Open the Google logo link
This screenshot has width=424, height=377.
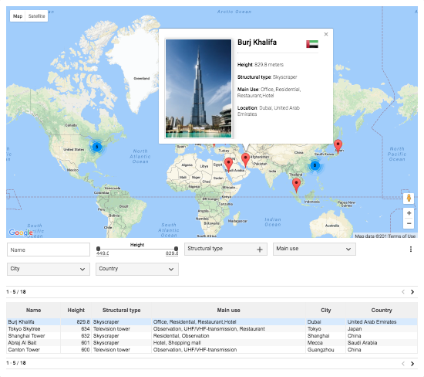[21, 233]
